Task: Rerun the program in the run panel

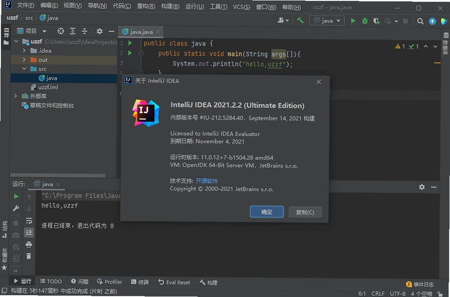Action: [x=16, y=197]
